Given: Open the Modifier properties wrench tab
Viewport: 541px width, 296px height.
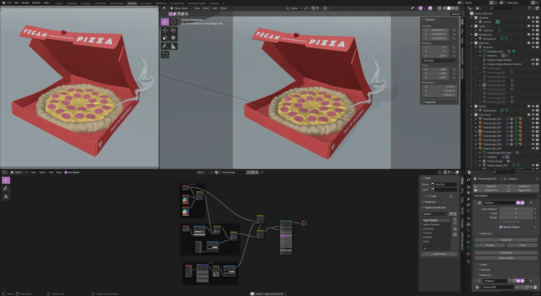Looking at the screenshot, I should (x=468, y=224).
